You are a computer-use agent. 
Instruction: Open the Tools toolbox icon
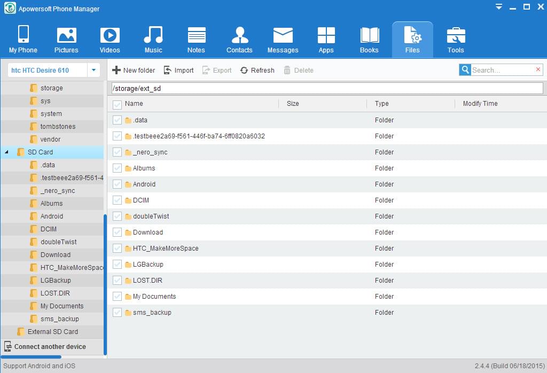tap(456, 35)
